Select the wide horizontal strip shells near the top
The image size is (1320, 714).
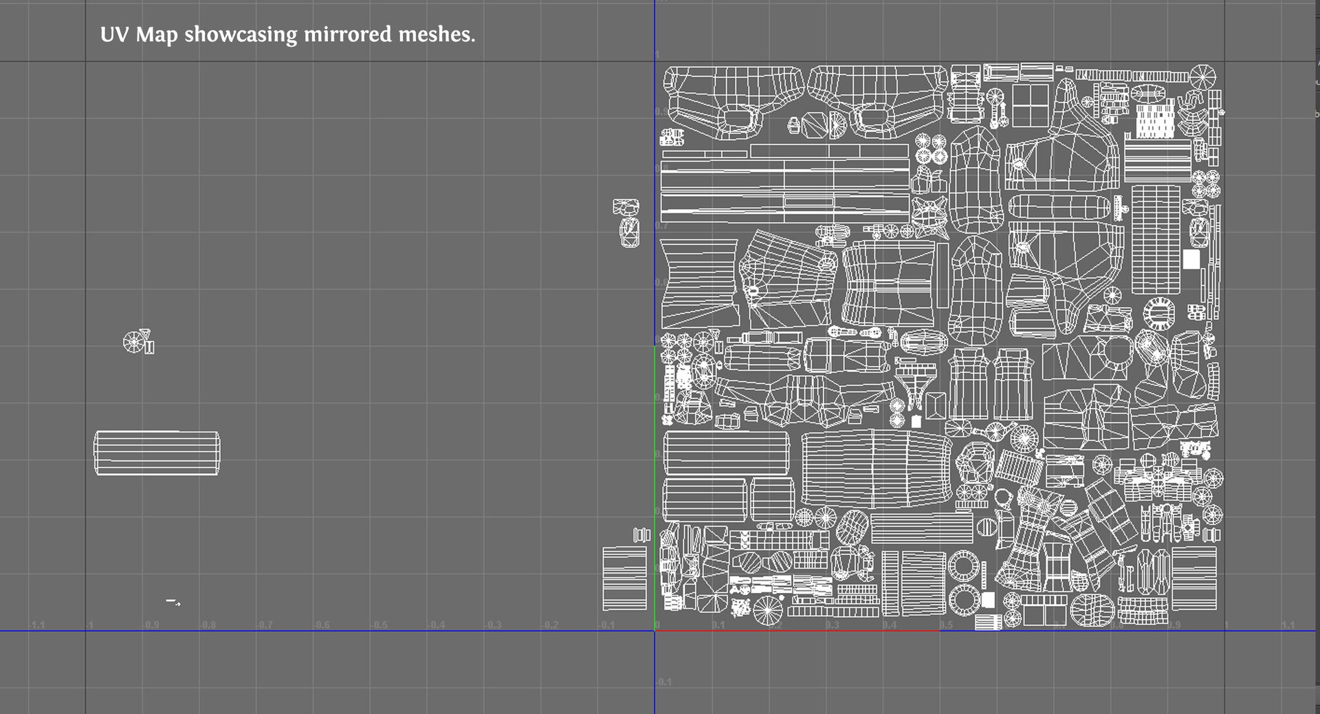pyautogui.click(x=784, y=182)
